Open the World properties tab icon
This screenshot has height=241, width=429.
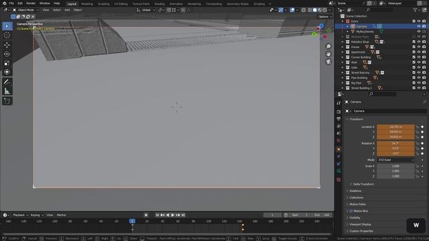coord(339,141)
